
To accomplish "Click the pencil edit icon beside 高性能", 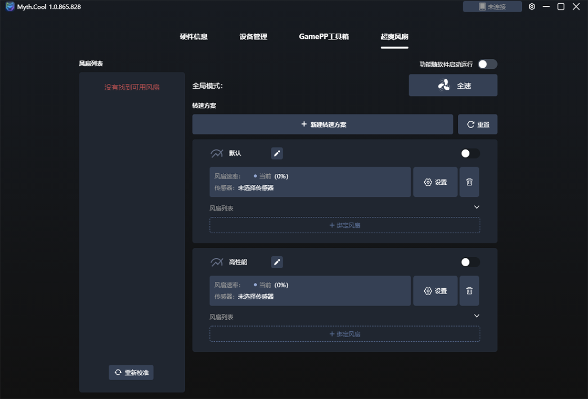I will (277, 262).
